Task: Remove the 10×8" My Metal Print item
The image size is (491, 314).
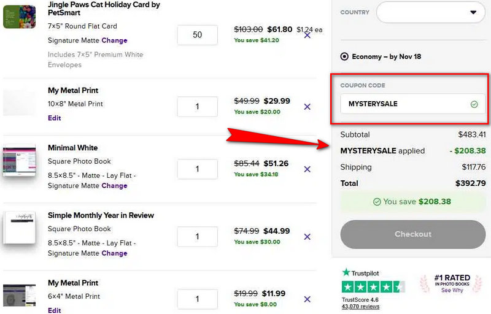Action: [307, 107]
